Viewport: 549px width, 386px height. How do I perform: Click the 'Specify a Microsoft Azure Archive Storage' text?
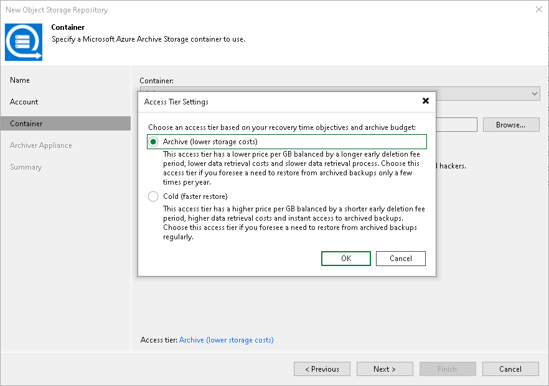click(148, 39)
